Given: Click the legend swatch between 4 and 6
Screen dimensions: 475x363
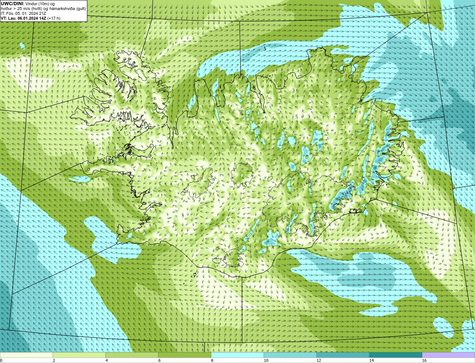Looking at the screenshot, I should (x=132, y=355).
